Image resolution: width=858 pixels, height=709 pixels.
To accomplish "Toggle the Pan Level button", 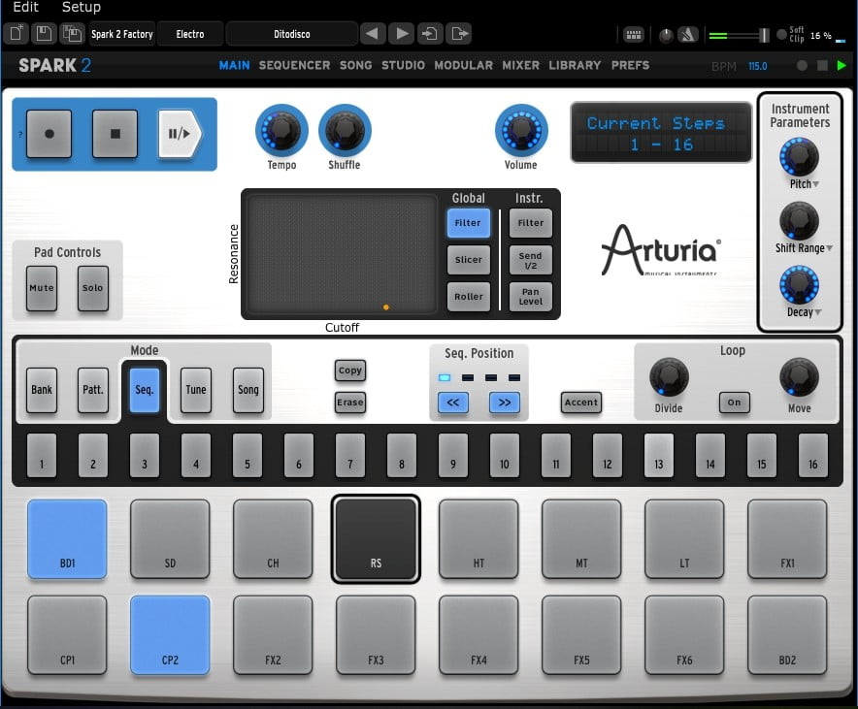I will pyautogui.click(x=531, y=296).
